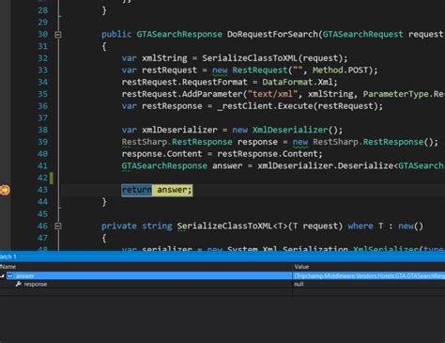Viewport: 445px width, 343px height.
Task: Click _restClient.Execute on line 36
Action: [x=265, y=106]
